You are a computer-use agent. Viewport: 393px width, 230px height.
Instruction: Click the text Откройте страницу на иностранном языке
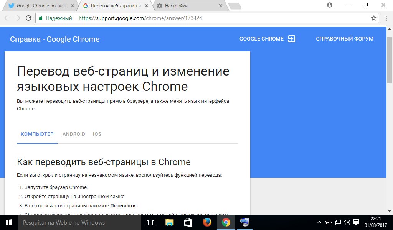[75, 197]
